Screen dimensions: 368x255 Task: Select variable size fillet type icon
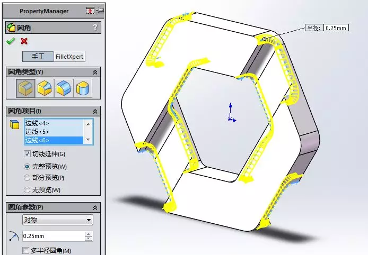pos(45,88)
